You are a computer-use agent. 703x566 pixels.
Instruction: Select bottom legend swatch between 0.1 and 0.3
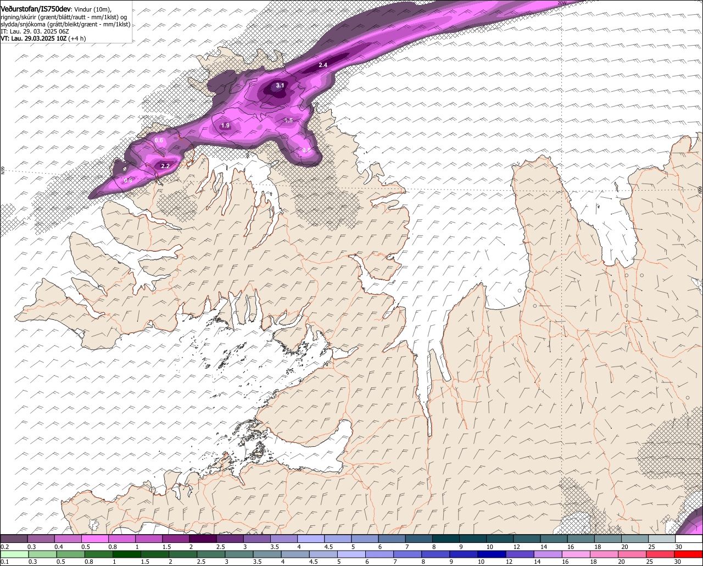14,554
